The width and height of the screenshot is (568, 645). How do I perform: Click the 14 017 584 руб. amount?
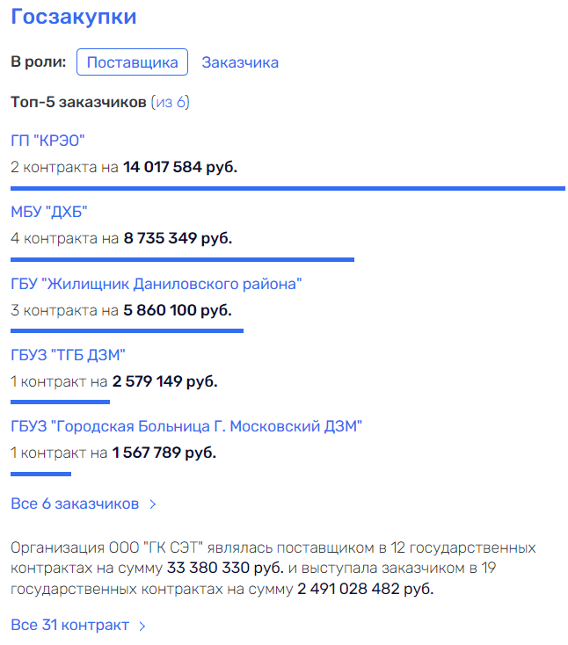click(x=180, y=167)
